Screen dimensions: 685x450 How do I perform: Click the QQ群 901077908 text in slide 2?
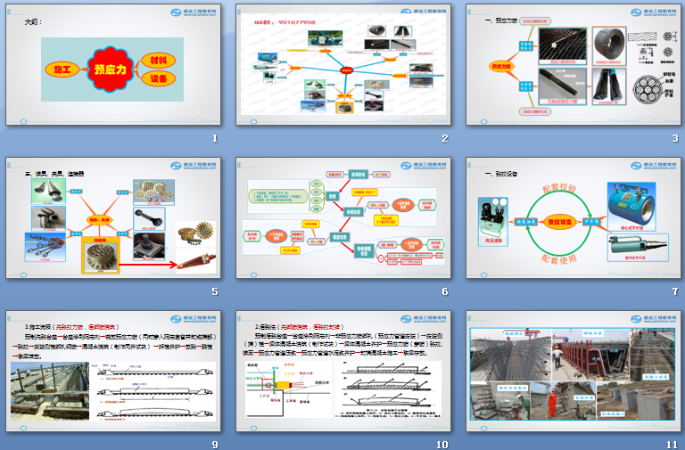(x=280, y=20)
